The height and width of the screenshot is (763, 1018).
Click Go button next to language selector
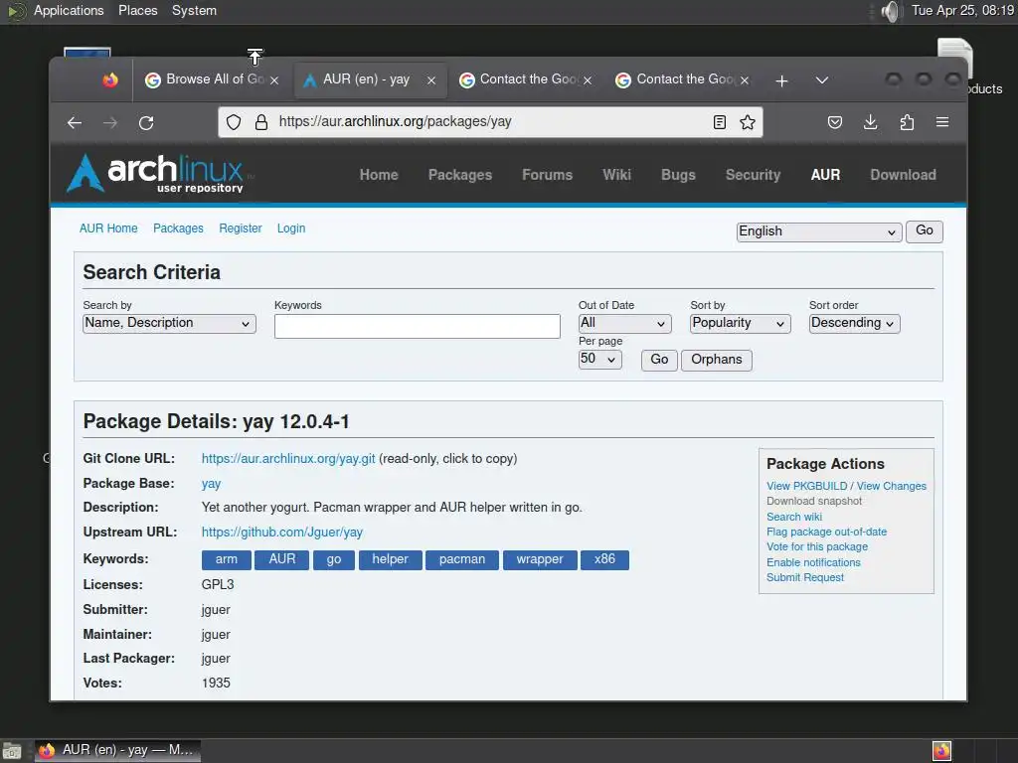(x=925, y=230)
